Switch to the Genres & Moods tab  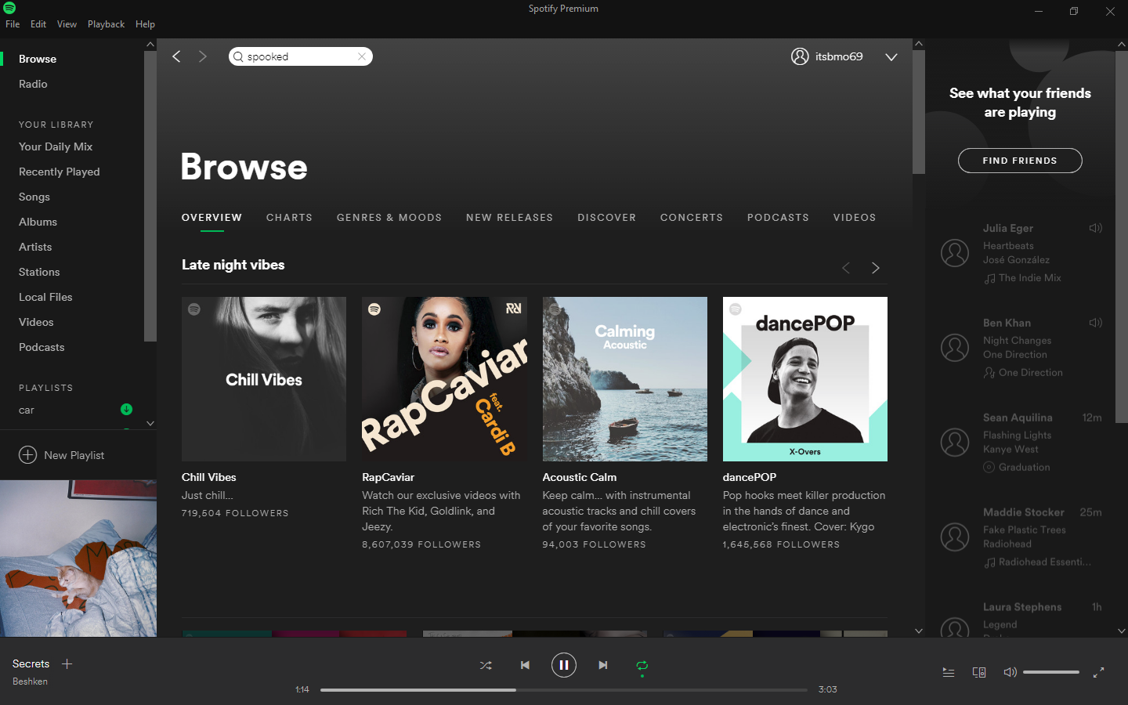coord(389,218)
